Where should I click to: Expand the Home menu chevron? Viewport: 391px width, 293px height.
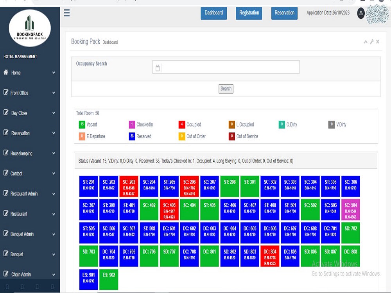[x=54, y=73]
